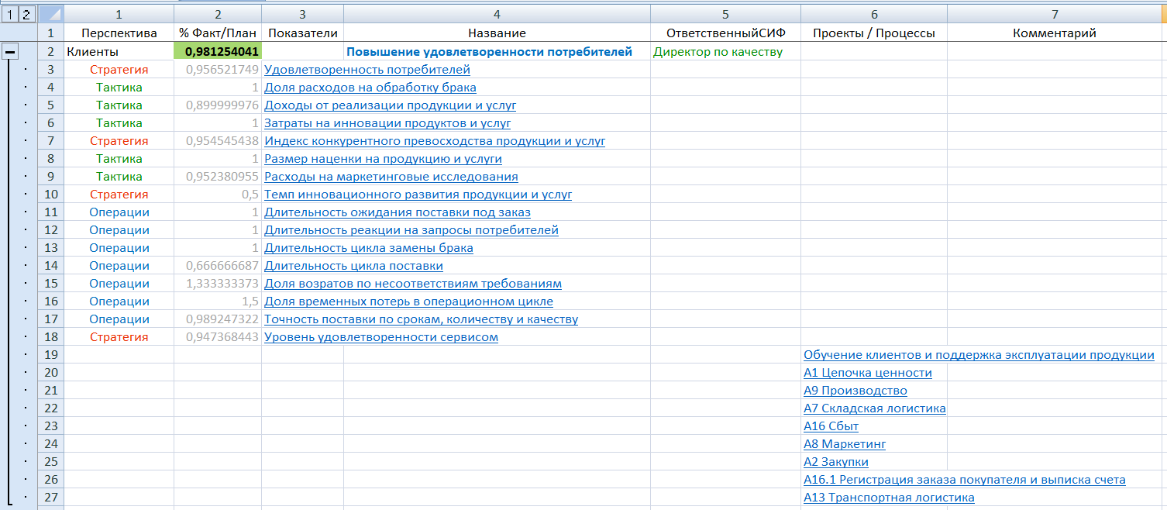This screenshot has height=510, width=1167.
Task: Click outline level 1 button
Action: click(9, 14)
